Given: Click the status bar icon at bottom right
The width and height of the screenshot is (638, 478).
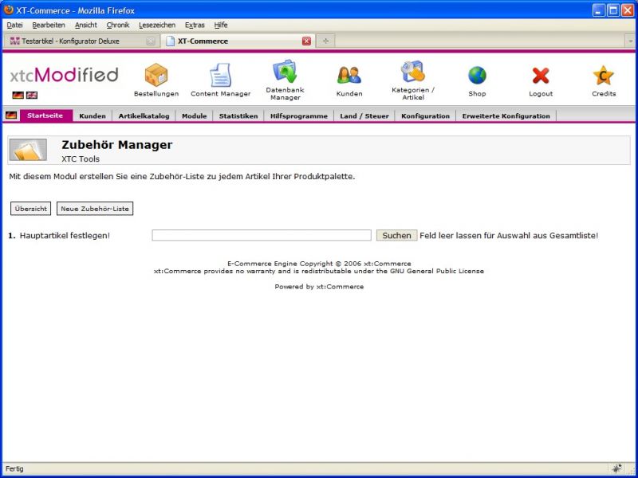Looking at the screenshot, I should tap(617, 468).
